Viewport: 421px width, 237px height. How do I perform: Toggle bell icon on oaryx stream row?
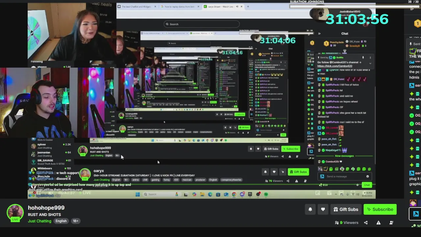[265, 172]
